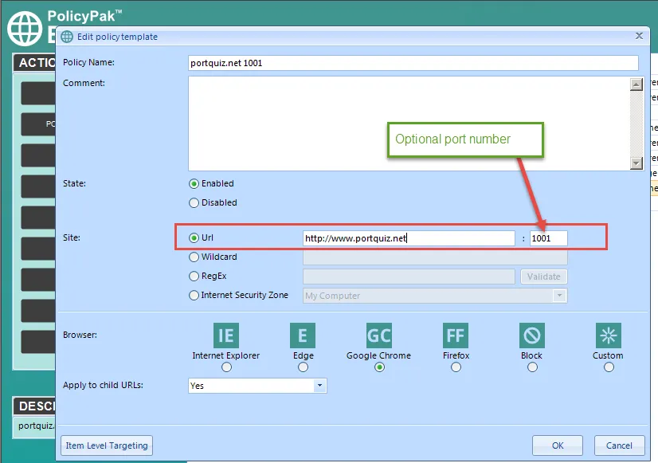Image resolution: width=658 pixels, height=463 pixels.
Task: Select the Internet Security Zone radio button
Action: [x=194, y=296]
